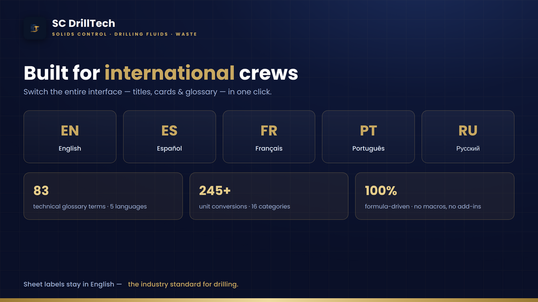This screenshot has height=302, width=538.
Task: Click the 100% formula-driven card
Action: (435, 196)
